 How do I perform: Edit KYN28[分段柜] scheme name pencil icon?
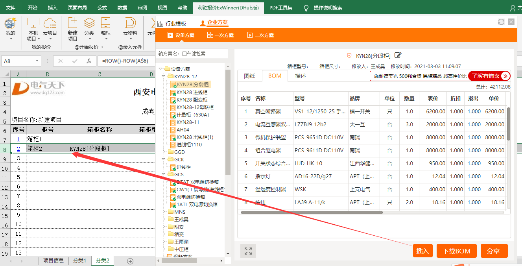pos(398,55)
